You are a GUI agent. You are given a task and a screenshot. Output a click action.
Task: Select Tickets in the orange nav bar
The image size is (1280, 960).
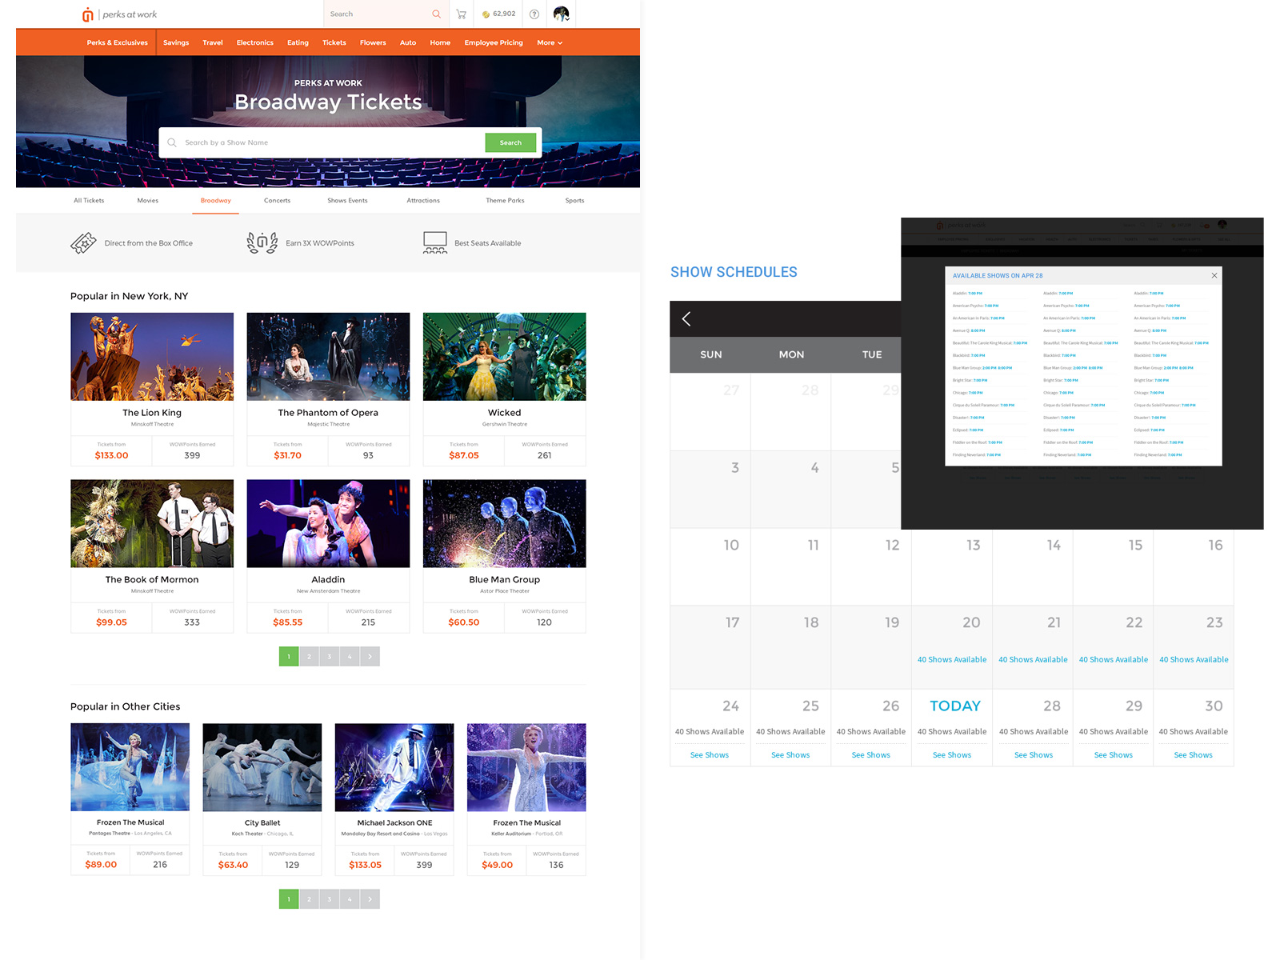point(334,43)
